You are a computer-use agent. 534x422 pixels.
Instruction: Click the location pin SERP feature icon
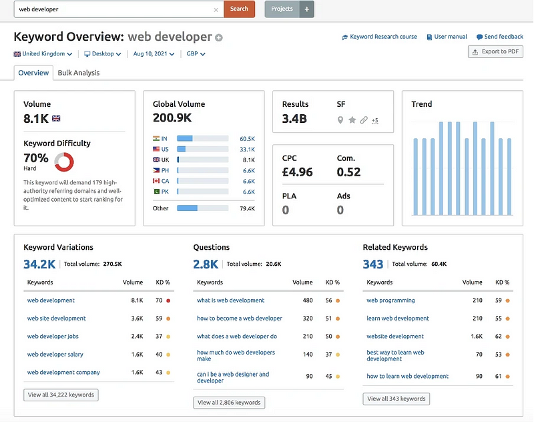tap(340, 120)
